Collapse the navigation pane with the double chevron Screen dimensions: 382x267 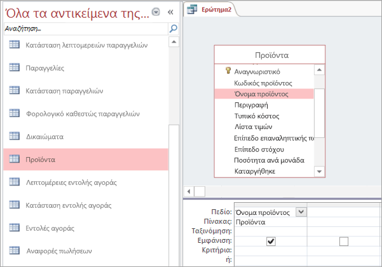coord(170,12)
